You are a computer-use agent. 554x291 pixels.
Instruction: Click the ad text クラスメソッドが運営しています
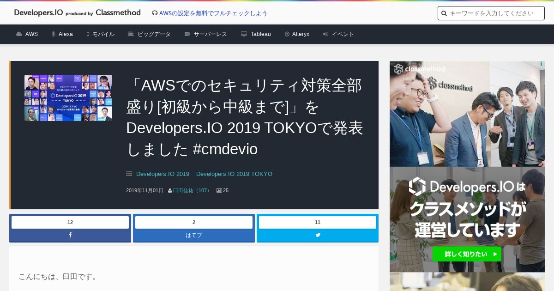[x=467, y=219]
